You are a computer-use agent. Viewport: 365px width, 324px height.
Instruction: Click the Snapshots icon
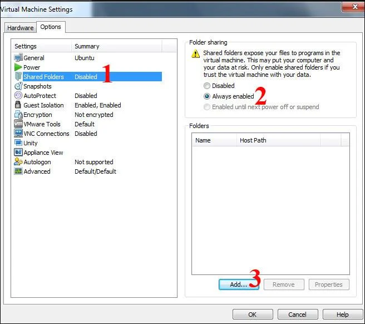[18, 86]
